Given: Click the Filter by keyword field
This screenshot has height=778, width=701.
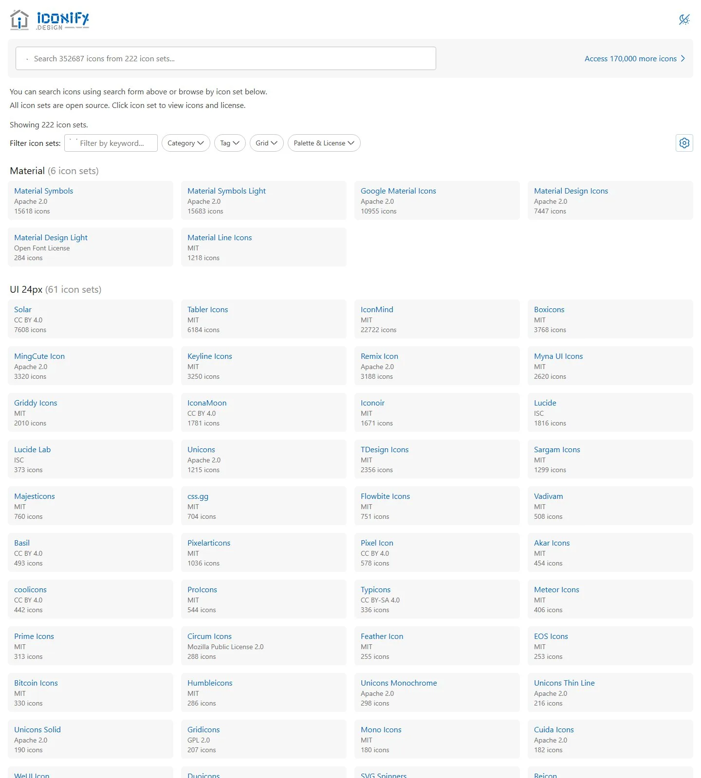Looking at the screenshot, I should [111, 143].
